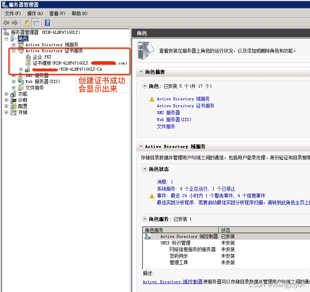Click the Active Directory 证书服务 tree icon
This screenshot has height=292, width=310.
tap(21, 51)
